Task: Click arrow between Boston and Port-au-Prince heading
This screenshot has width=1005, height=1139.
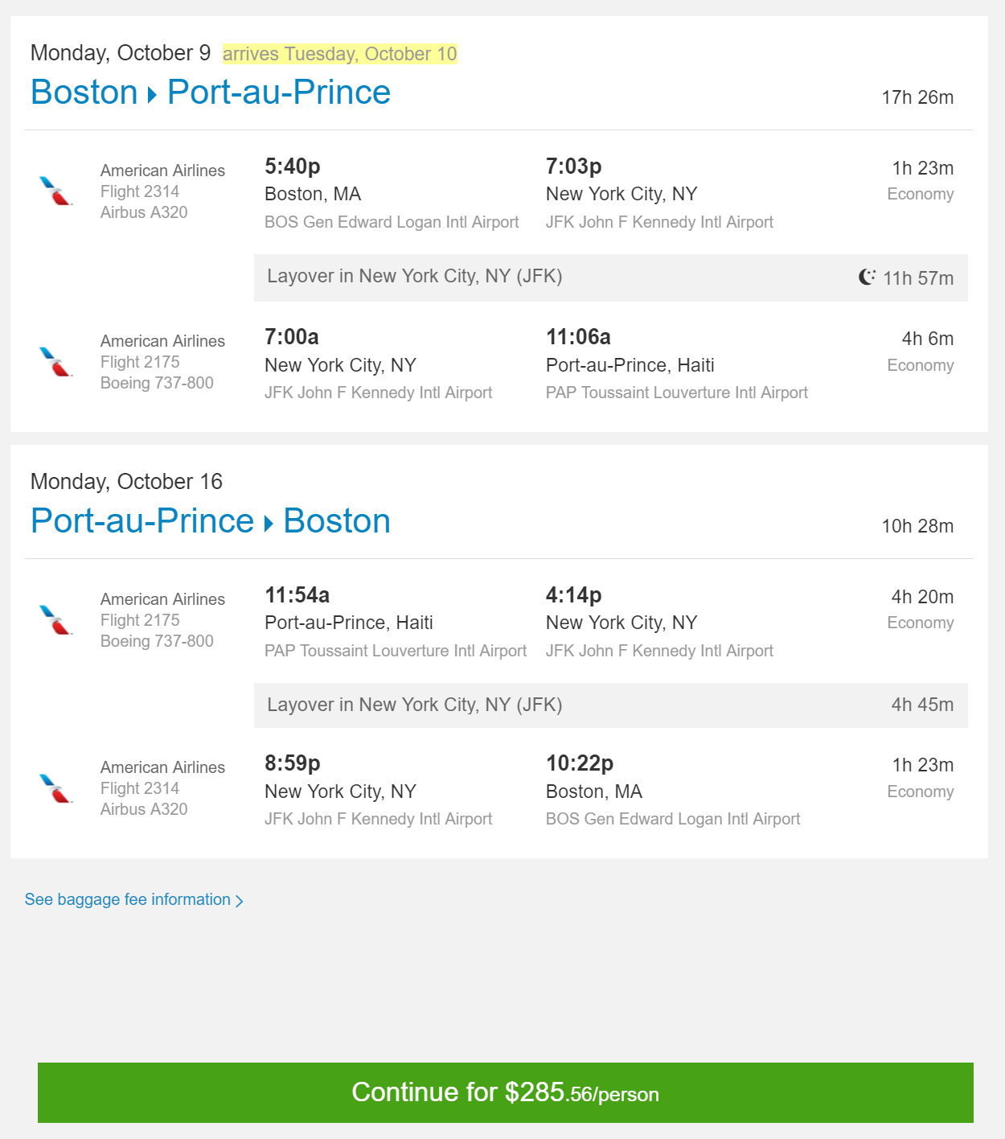Action: [152, 95]
